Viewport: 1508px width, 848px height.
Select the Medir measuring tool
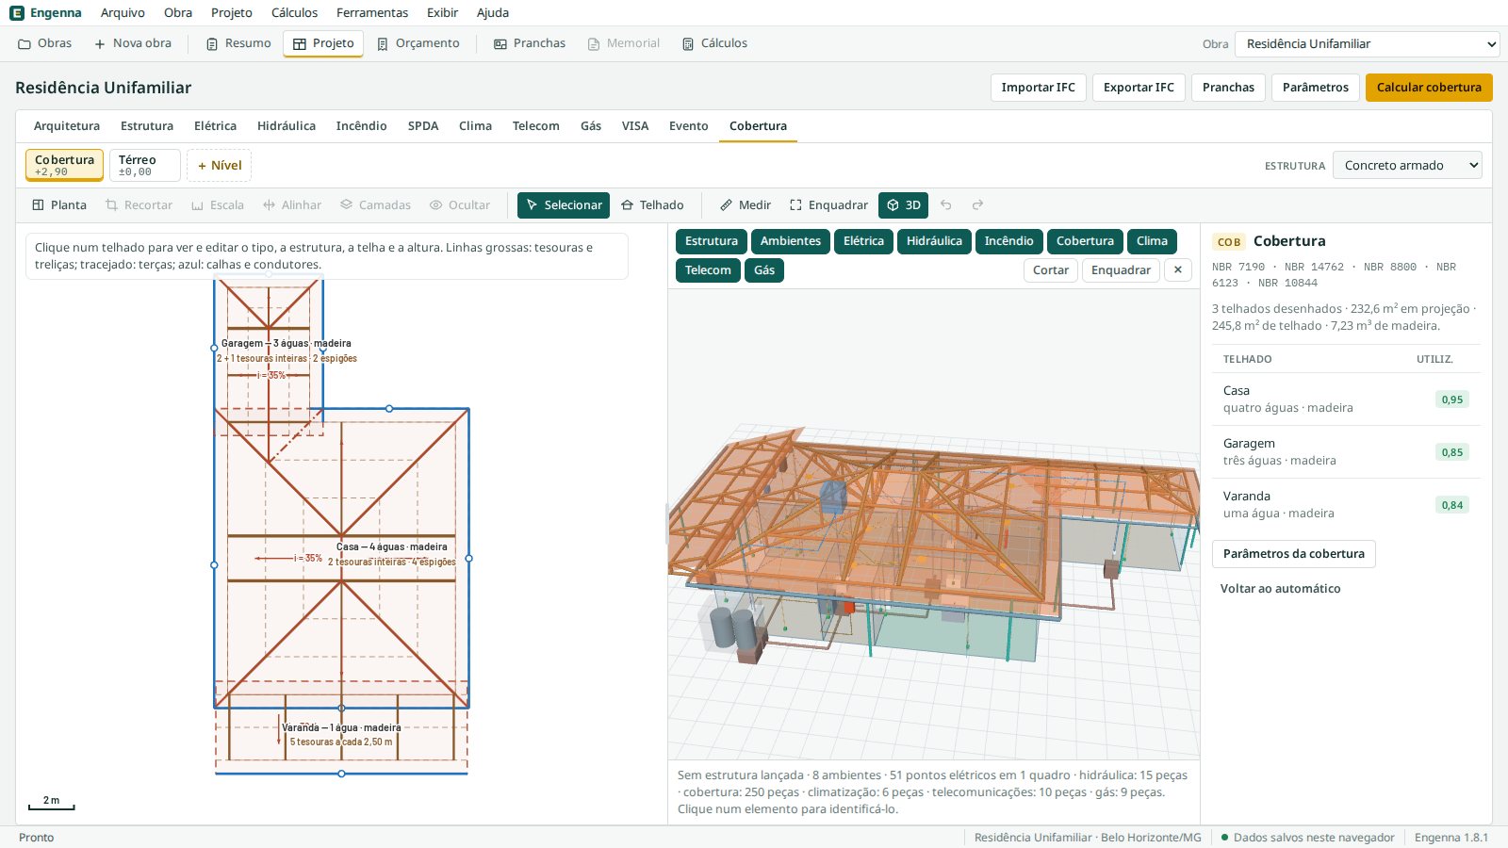(746, 205)
